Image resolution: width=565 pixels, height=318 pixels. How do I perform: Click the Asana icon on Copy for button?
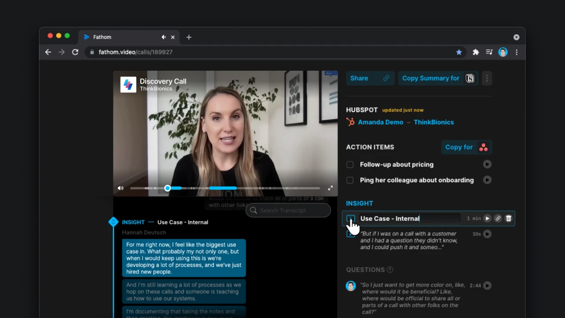483,147
